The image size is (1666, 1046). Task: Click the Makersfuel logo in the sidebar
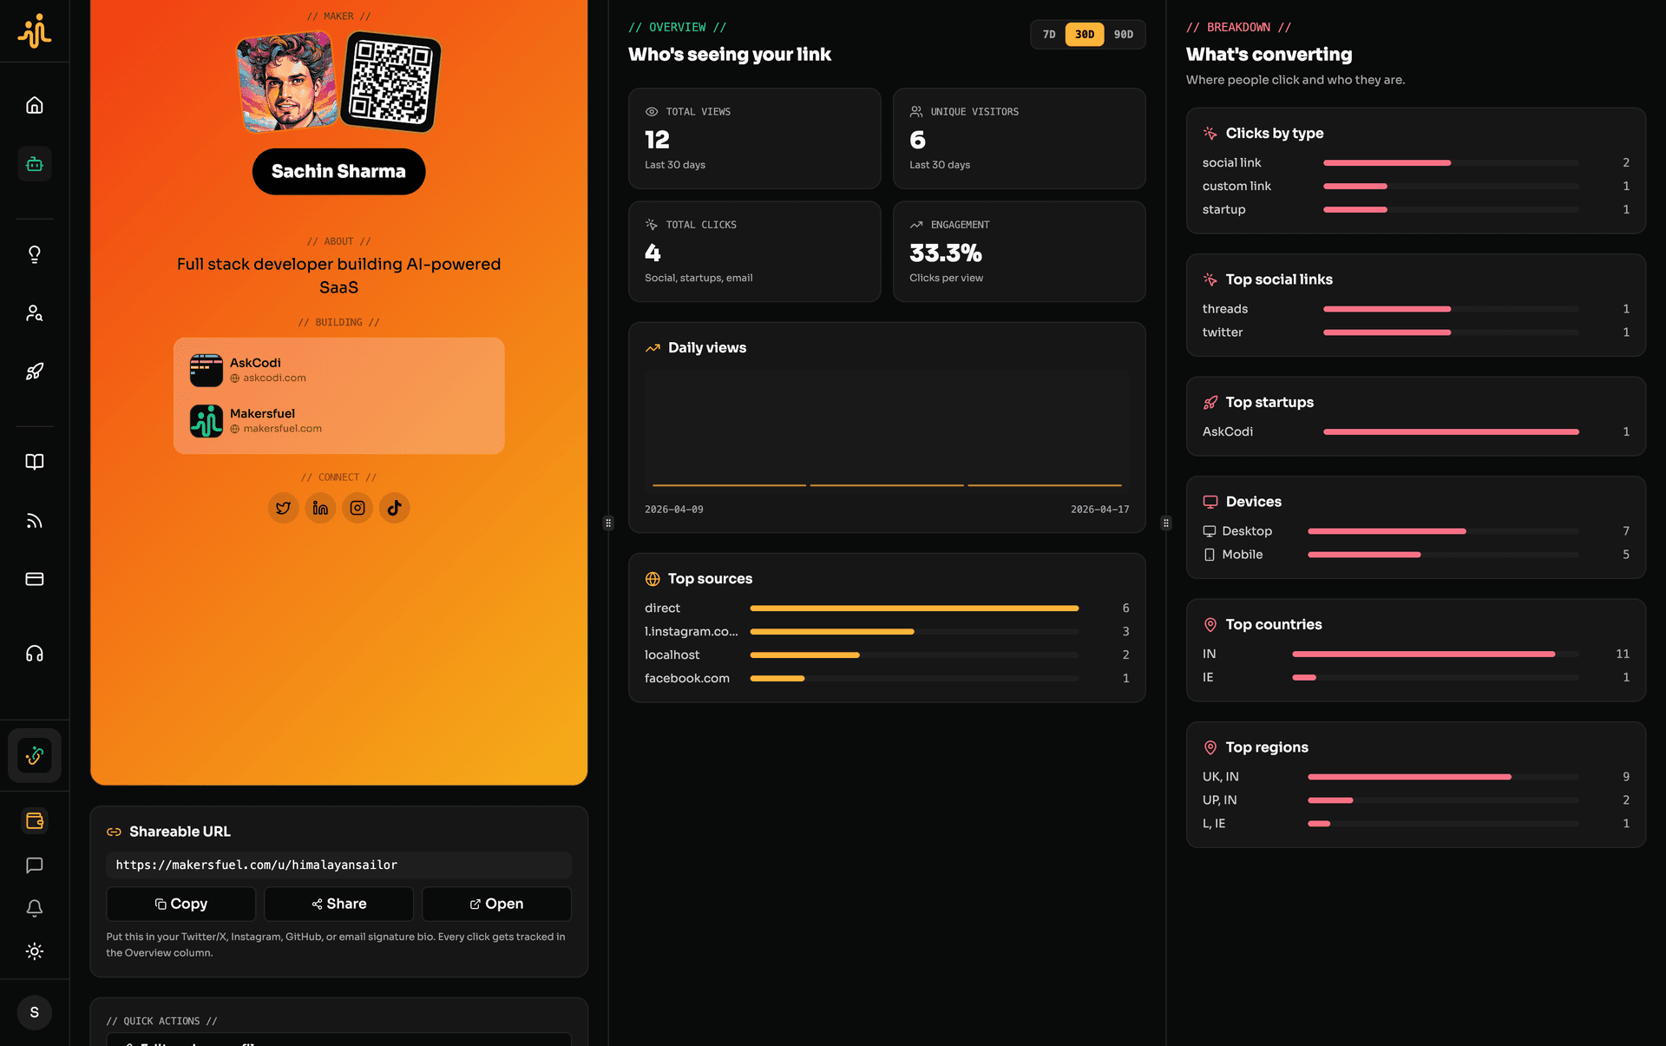(x=35, y=31)
